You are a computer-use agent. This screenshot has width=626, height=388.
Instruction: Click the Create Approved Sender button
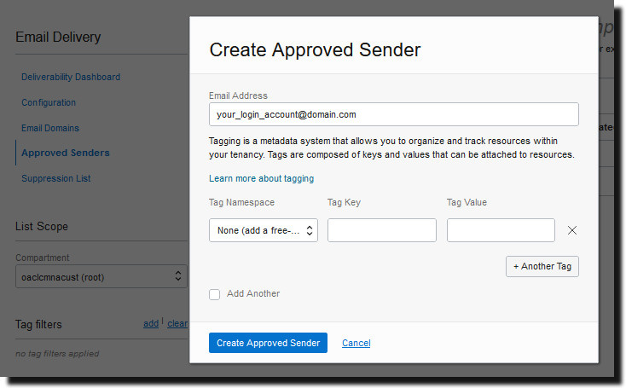click(268, 343)
